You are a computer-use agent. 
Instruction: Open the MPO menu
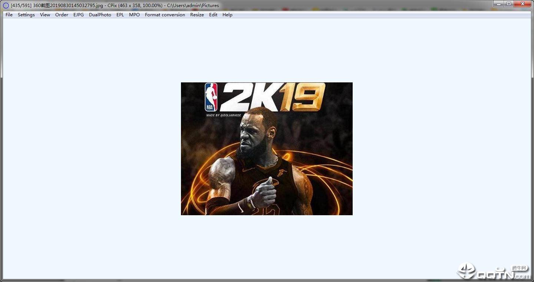tap(134, 15)
